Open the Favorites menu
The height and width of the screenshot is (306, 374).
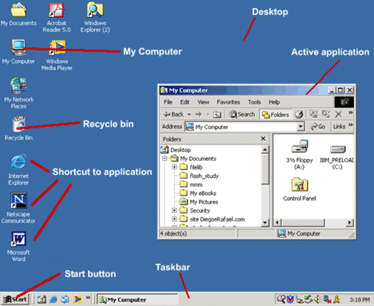tap(228, 102)
